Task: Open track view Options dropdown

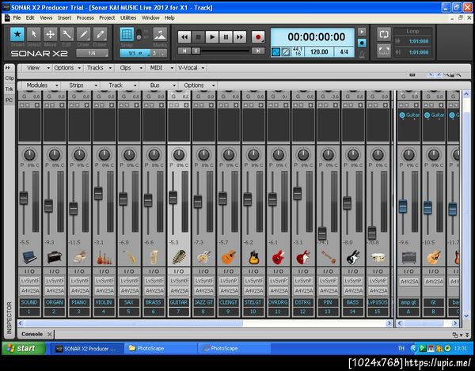Action: pos(67,68)
